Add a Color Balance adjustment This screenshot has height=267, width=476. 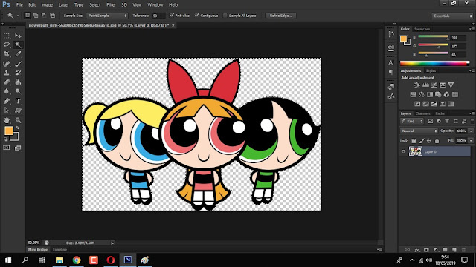pos(422,94)
